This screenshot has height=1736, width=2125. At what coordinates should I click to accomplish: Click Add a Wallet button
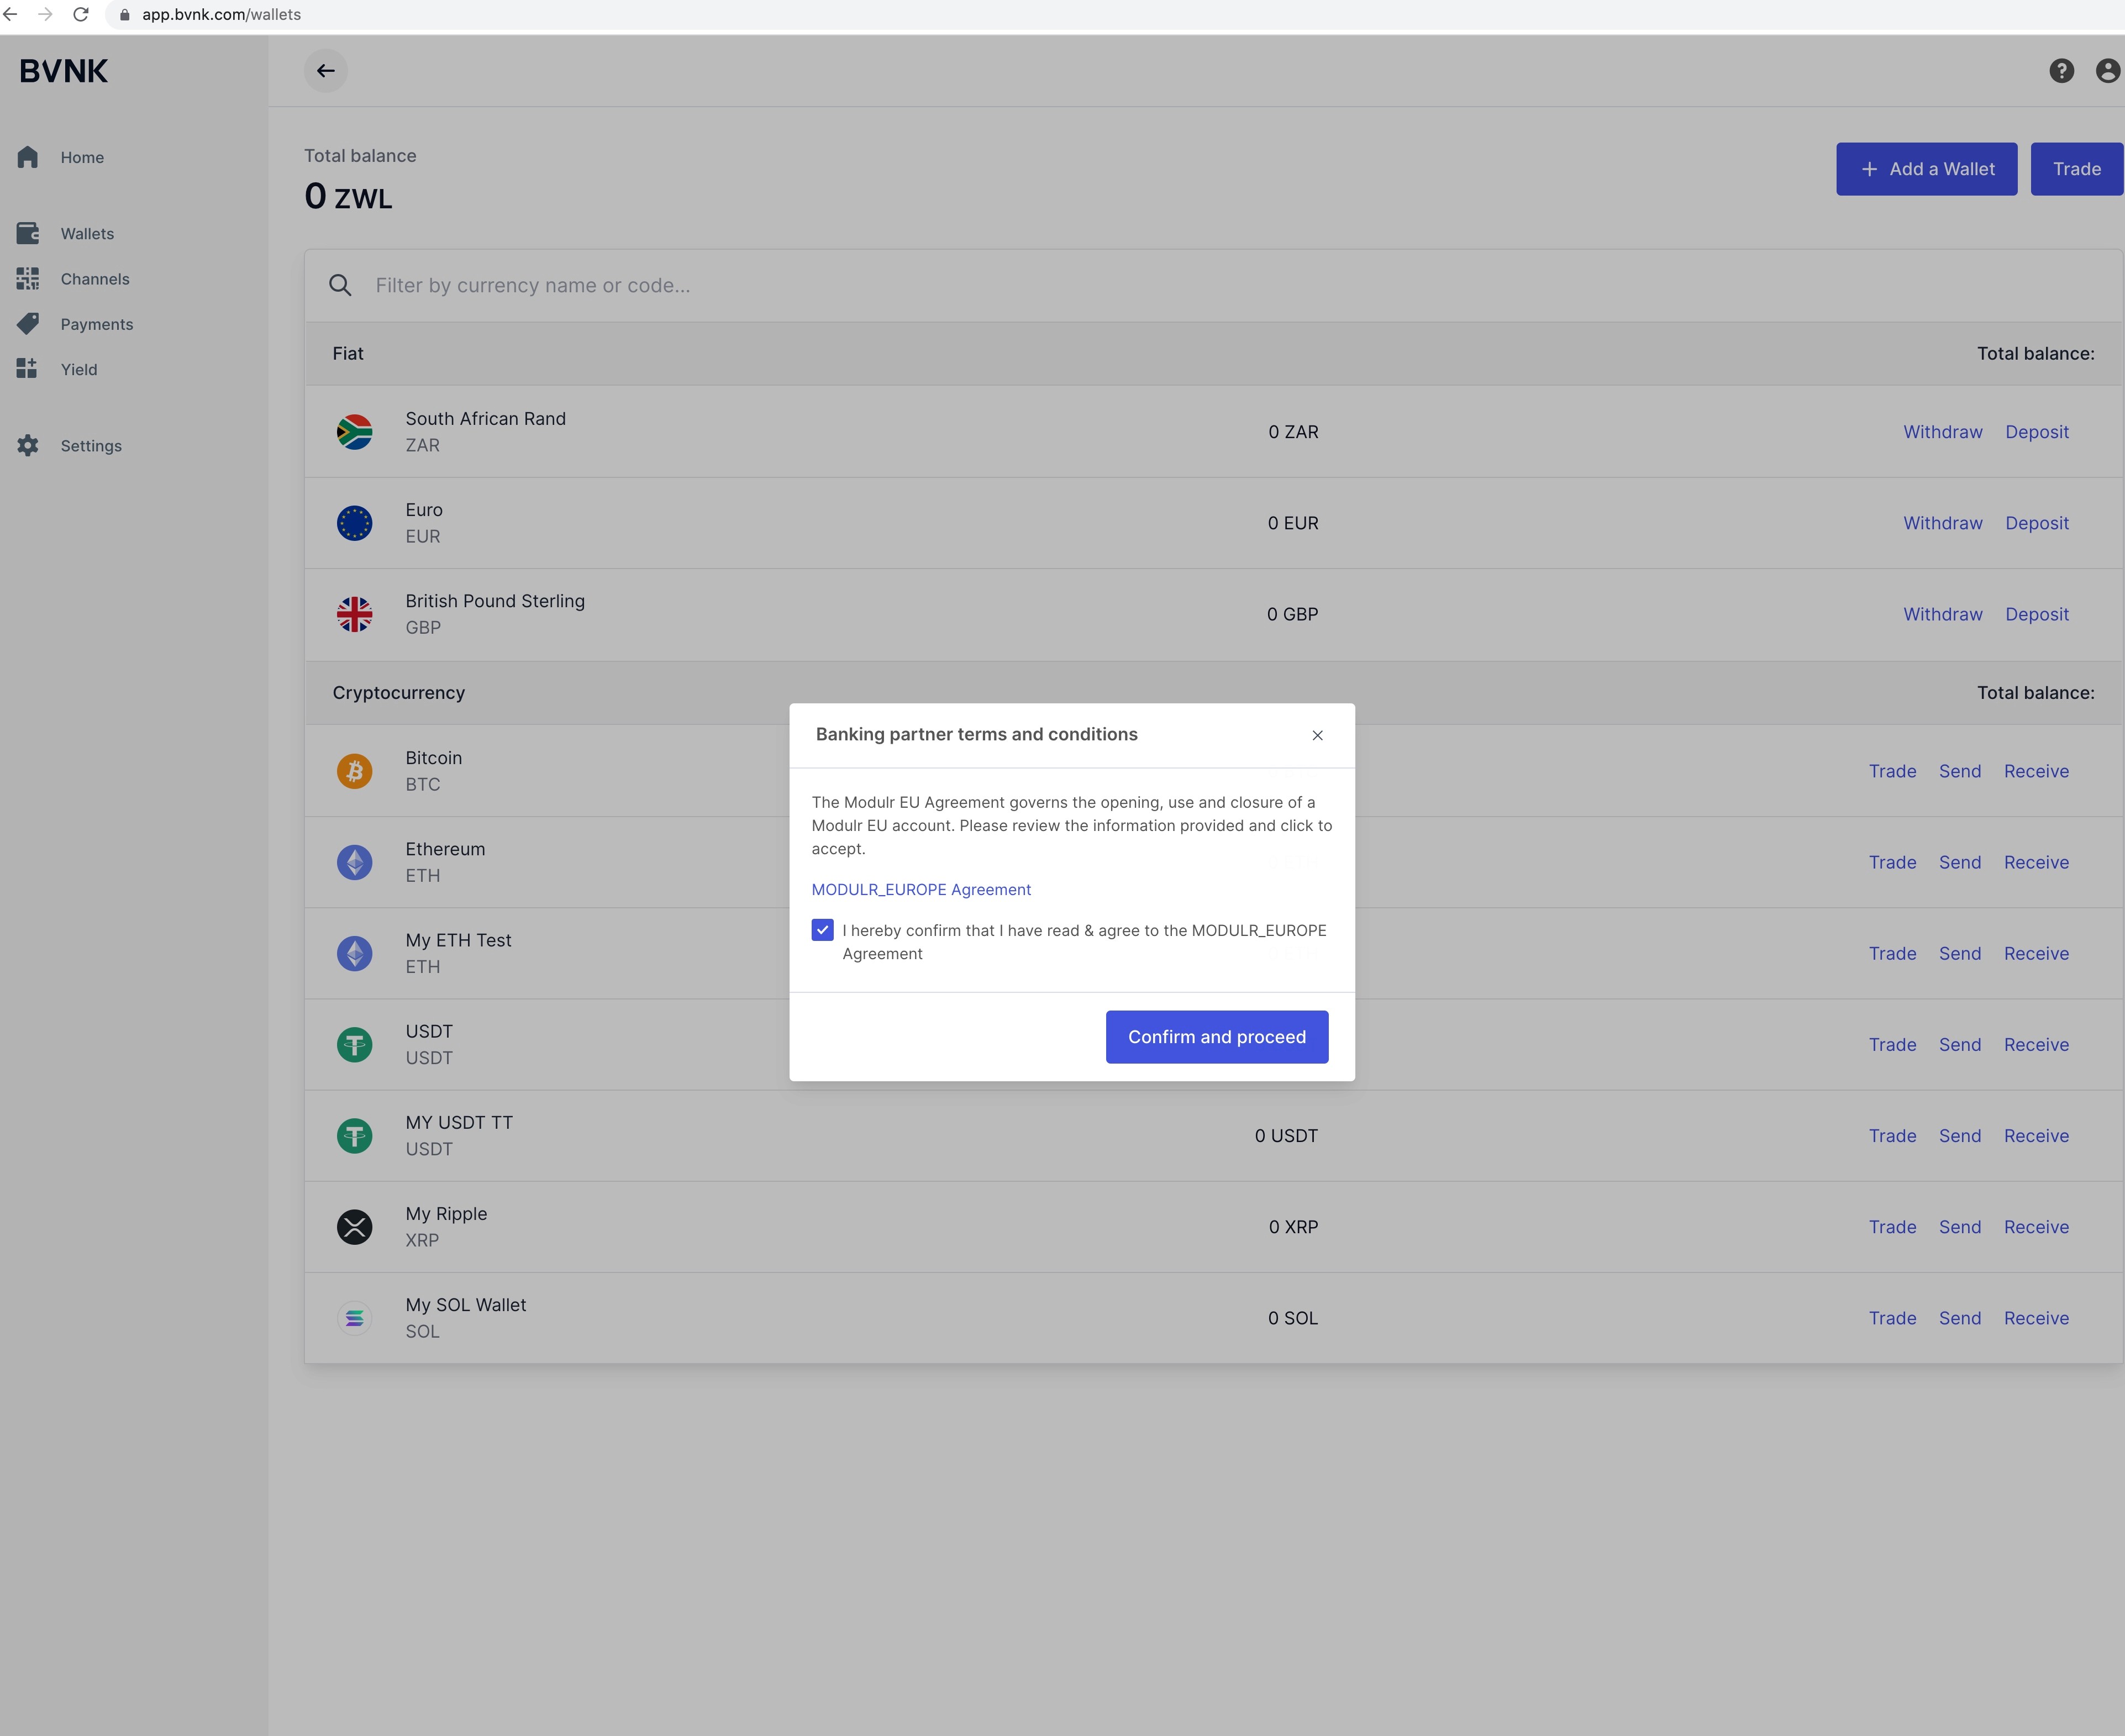1926,169
